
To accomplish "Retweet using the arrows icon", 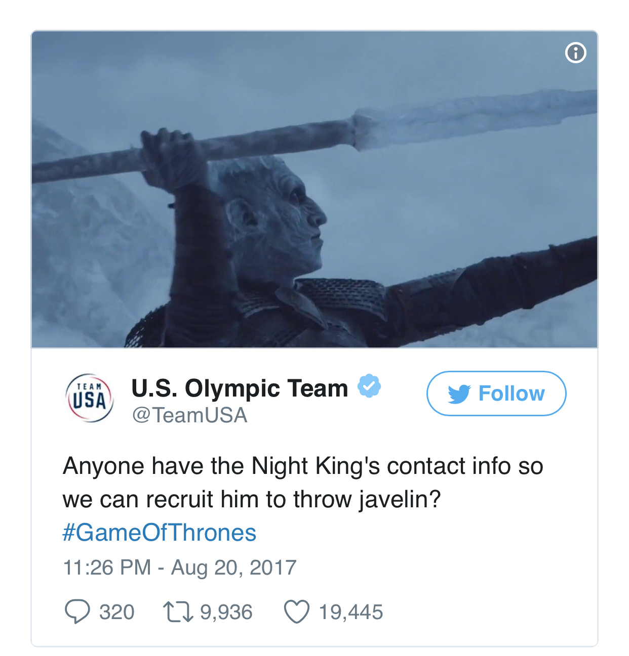I will click(178, 611).
